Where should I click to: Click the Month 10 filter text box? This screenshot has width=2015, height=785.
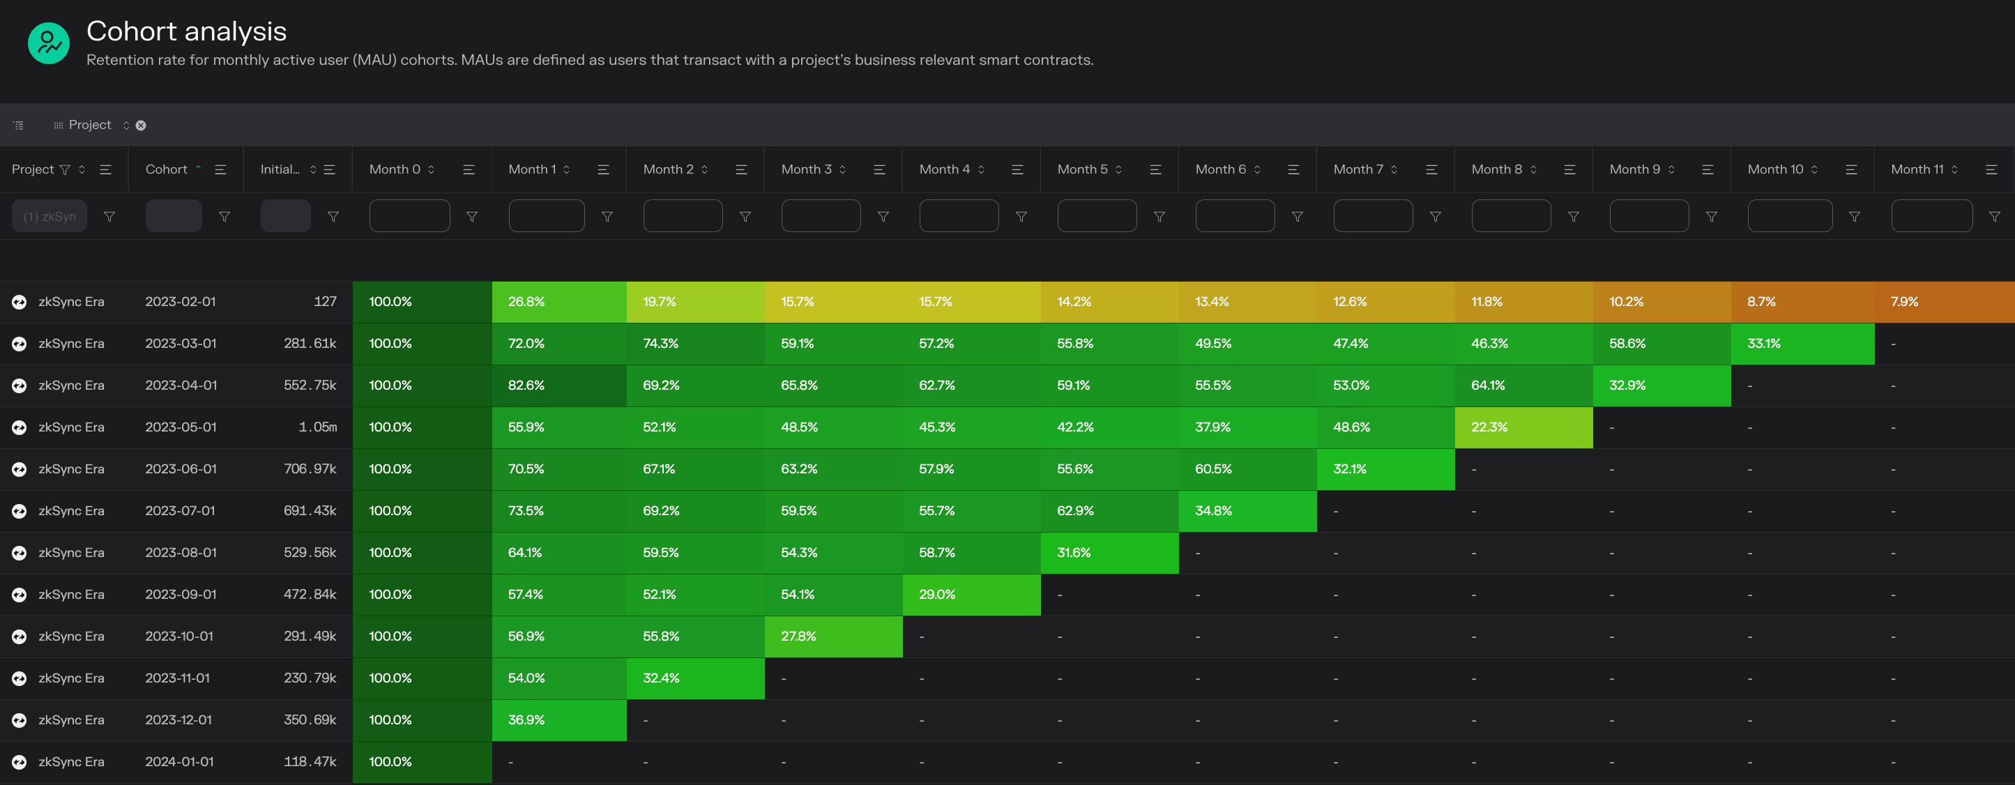1789,216
